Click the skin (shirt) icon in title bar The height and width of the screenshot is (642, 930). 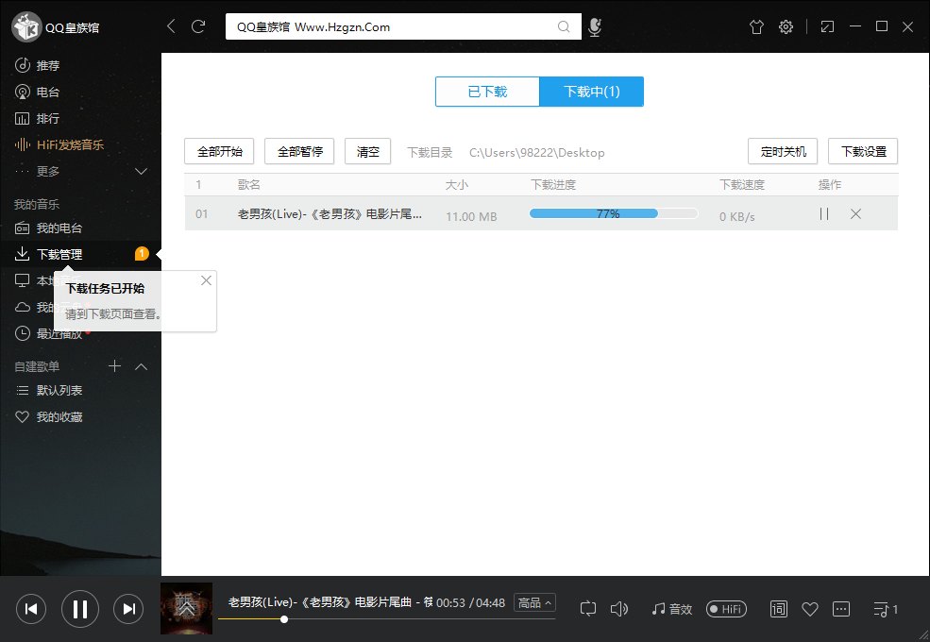coord(755,26)
